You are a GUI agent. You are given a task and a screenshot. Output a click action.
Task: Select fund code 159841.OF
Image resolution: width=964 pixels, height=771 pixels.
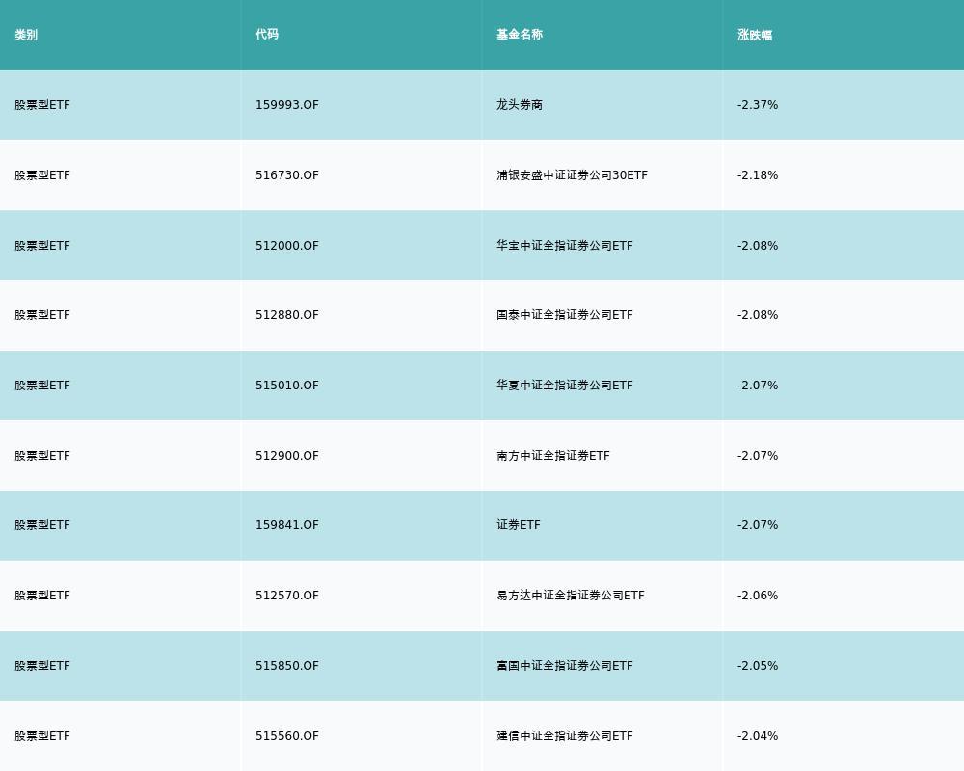[x=286, y=525]
